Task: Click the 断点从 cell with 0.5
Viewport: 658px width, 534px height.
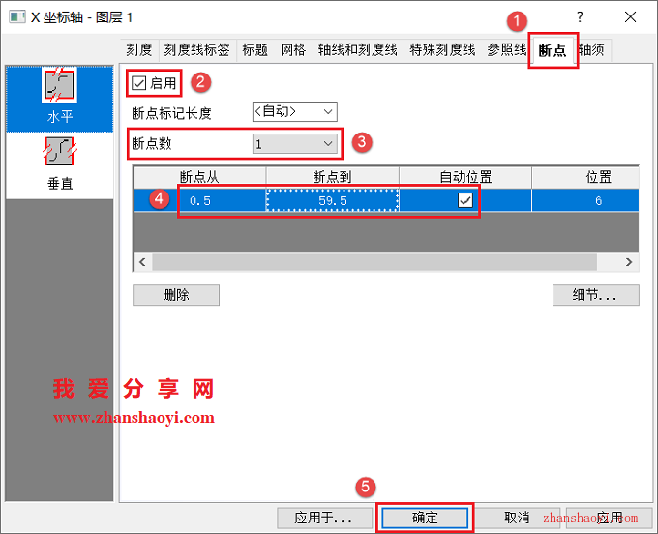Action: 199,200
